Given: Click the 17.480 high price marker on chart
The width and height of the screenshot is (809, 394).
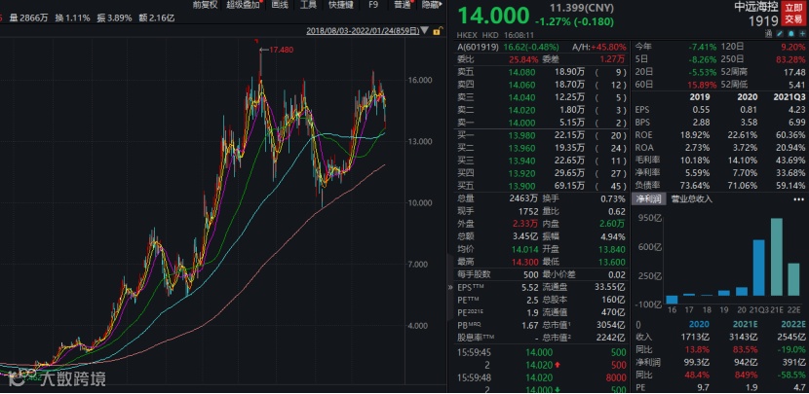Looking at the screenshot, I should [x=283, y=50].
